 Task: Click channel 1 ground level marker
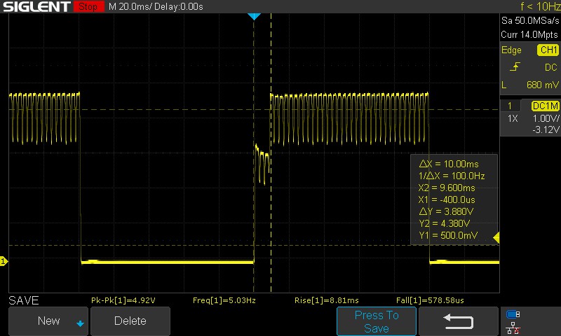coord(4,261)
